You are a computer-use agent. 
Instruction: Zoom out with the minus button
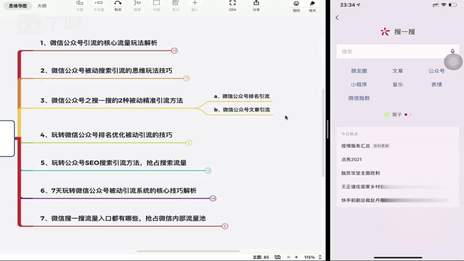coord(289,257)
